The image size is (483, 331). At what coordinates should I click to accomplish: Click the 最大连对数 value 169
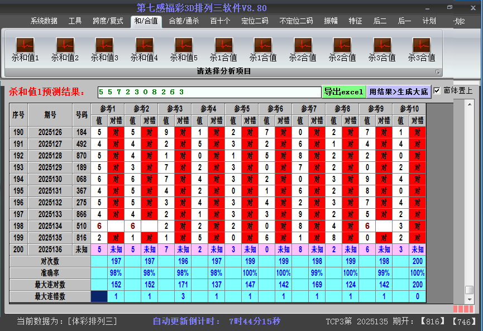pyautogui.click(x=317, y=285)
